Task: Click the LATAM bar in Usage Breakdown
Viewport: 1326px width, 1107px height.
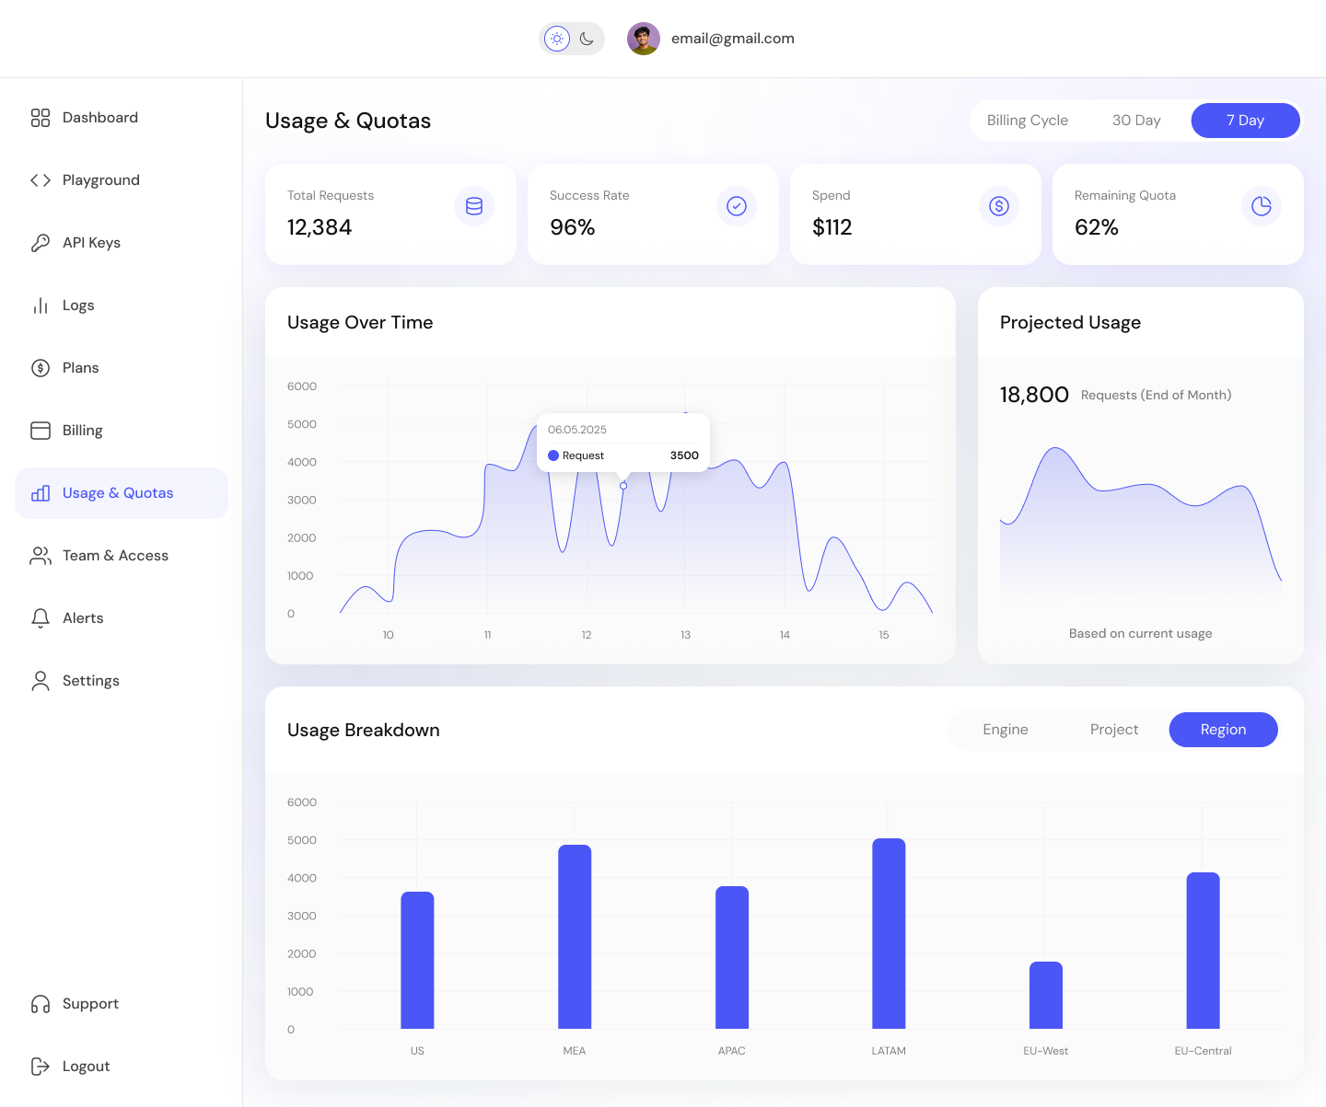Action: click(889, 933)
